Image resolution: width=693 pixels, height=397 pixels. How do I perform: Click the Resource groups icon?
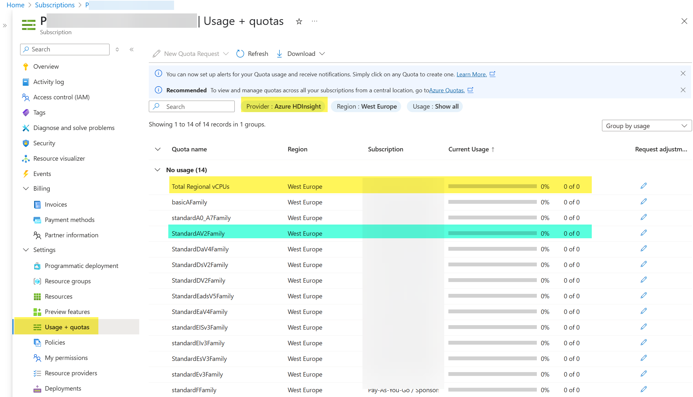[x=37, y=281]
